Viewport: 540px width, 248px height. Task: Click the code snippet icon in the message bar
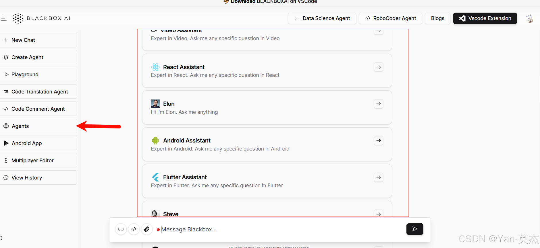point(134,229)
